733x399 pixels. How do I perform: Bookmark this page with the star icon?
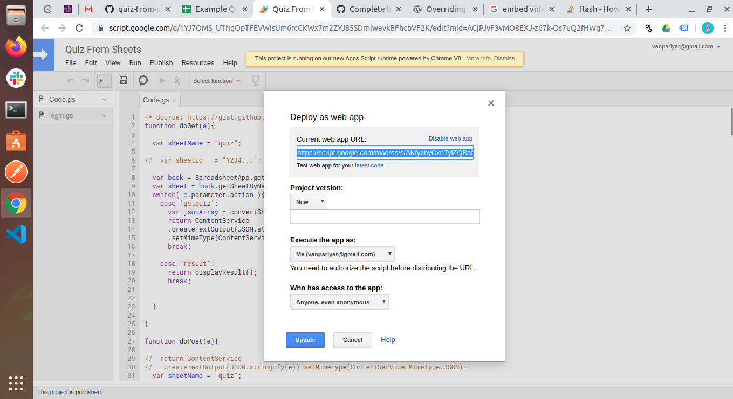point(627,29)
